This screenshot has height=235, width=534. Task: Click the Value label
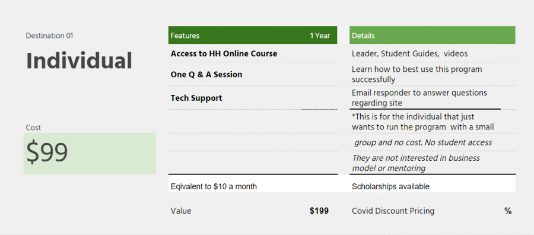coord(181,211)
